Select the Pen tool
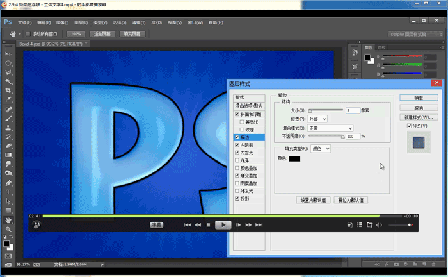The height and width of the screenshot is (277, 448). 8,183
